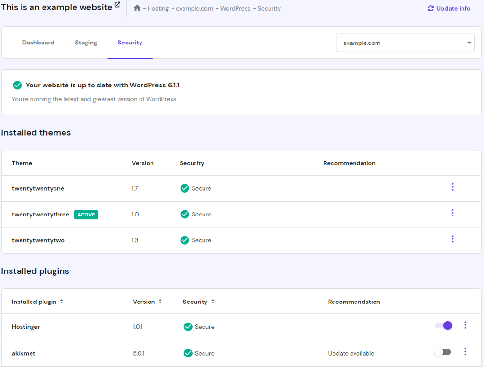Click the Update info link
Viewport: 484px width, 367px height.
tap(452, 8)
